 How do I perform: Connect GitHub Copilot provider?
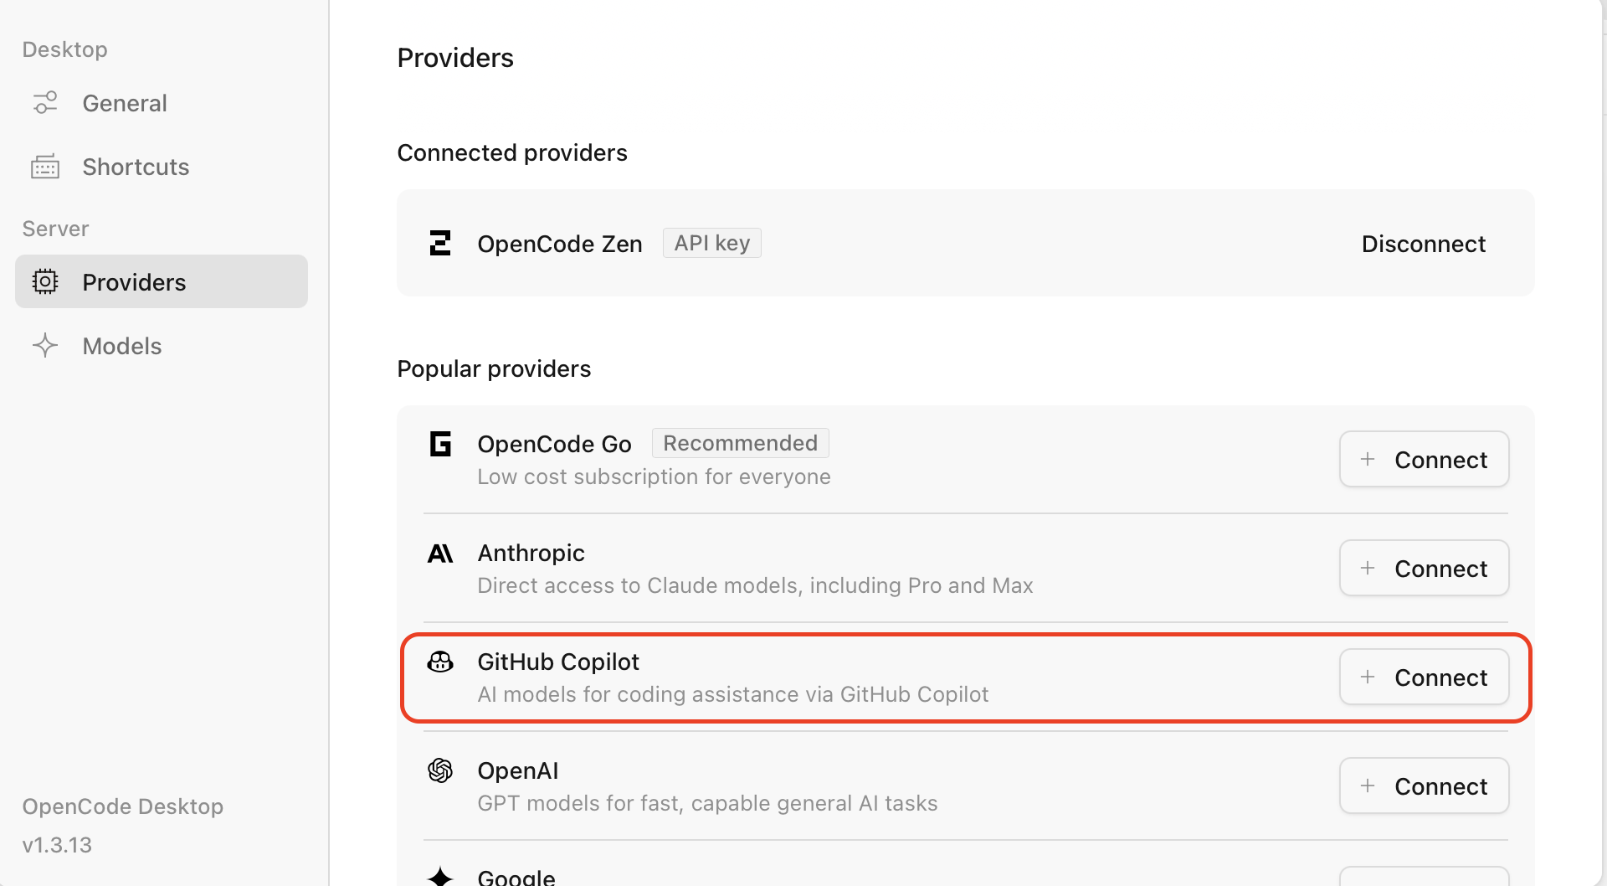coord(1424,677)
